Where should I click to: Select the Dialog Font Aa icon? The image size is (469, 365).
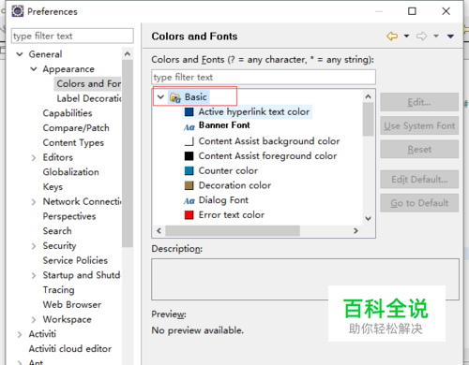[189, 200]
